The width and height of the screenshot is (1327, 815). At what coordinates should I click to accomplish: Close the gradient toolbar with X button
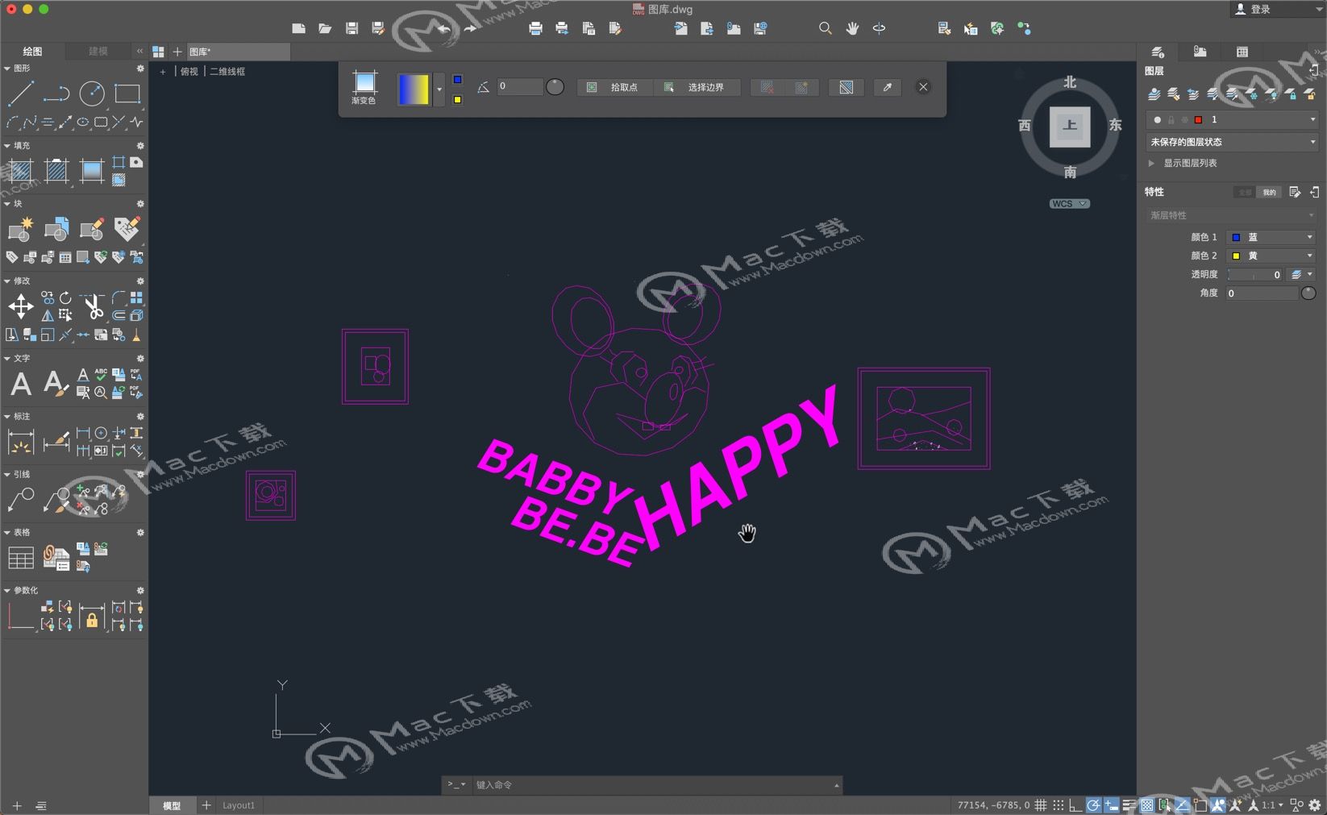(923, 87)
